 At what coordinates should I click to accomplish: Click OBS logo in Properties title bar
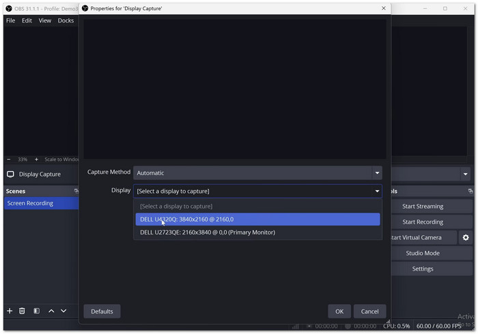pos(85,8)
